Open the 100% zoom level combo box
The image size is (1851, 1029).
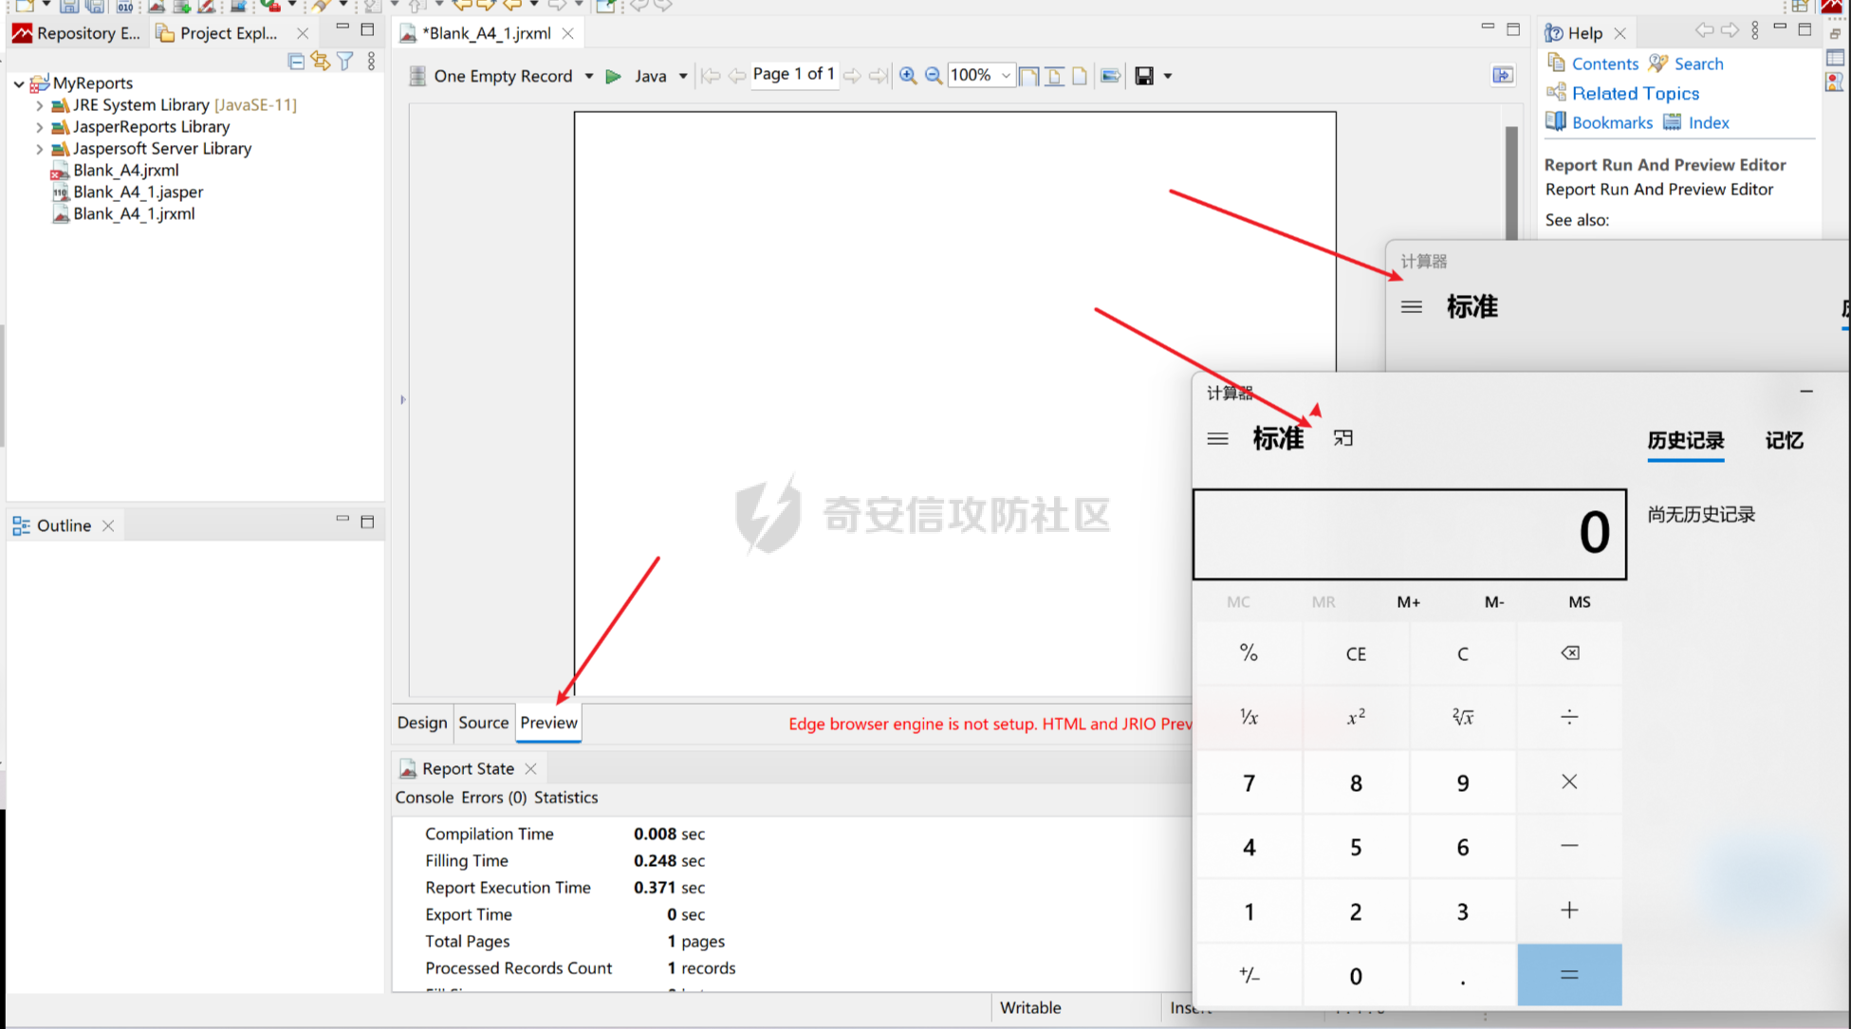[1005, 76]
